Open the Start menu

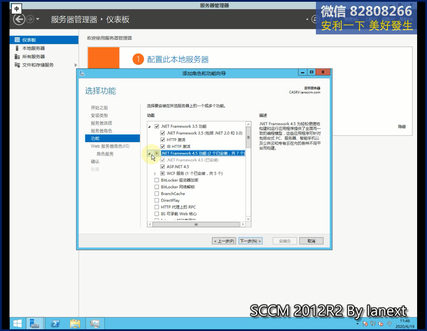click(x=17, y=323)
